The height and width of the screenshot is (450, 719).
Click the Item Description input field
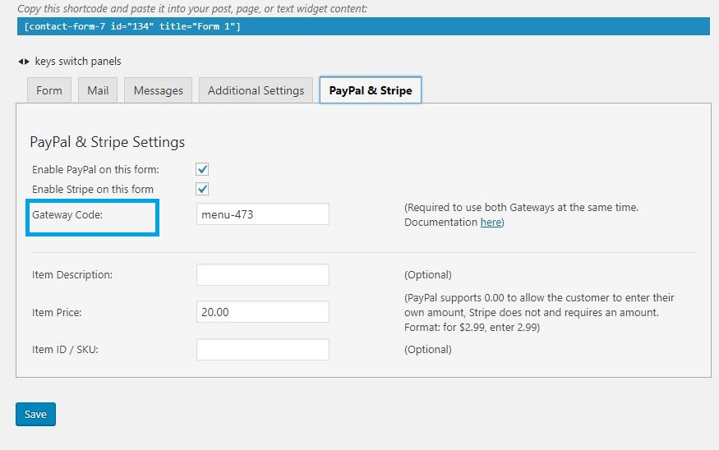[x=263, y=274]
